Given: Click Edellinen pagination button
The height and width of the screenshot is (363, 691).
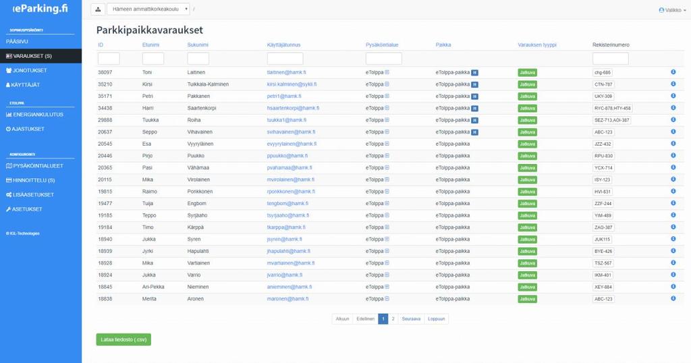Looking at the screenshot, I should tap(365, 319).
